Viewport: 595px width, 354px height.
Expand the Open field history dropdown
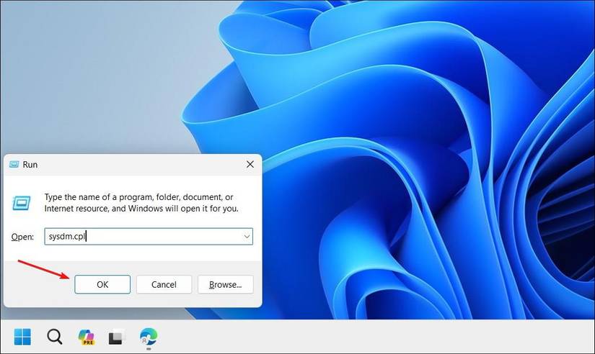click(247, 237)
